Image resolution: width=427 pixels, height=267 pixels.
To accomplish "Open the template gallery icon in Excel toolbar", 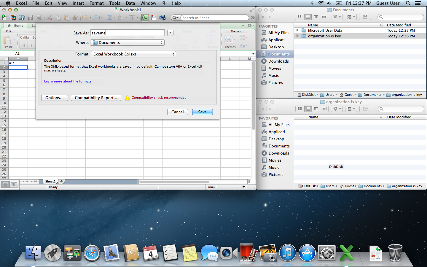I will click(13, 18).
